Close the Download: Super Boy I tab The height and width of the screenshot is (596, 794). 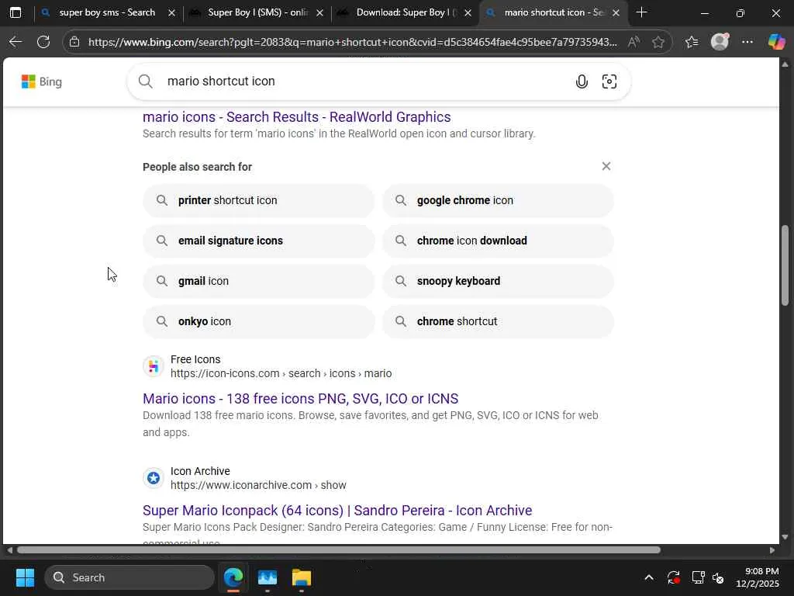(x=468, y=12)
